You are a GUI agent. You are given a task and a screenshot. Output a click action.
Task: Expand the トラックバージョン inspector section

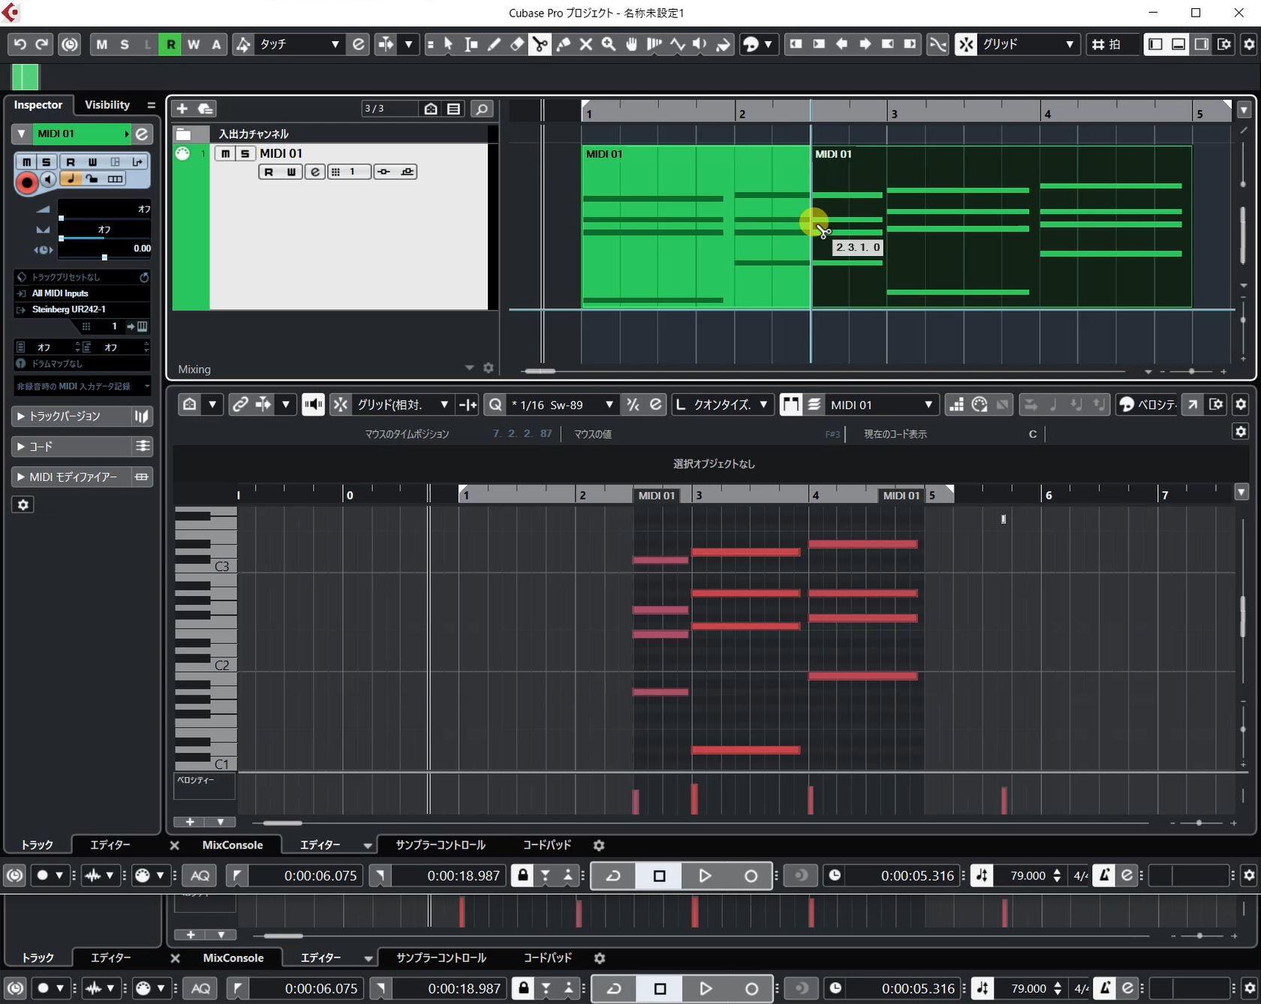pyautogui.click(x=81, y=416)
